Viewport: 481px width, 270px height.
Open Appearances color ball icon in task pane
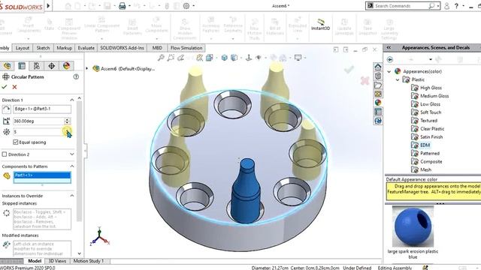coord(378,103)
